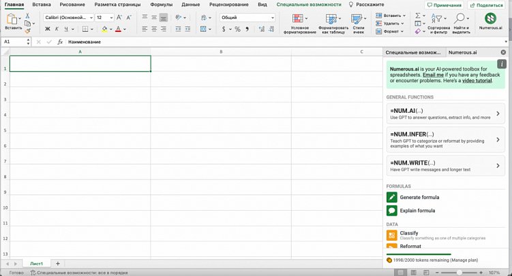This screenshot has width=512, height=276.
Task: Click the Clear eraser icon
Action: [418, 31]
